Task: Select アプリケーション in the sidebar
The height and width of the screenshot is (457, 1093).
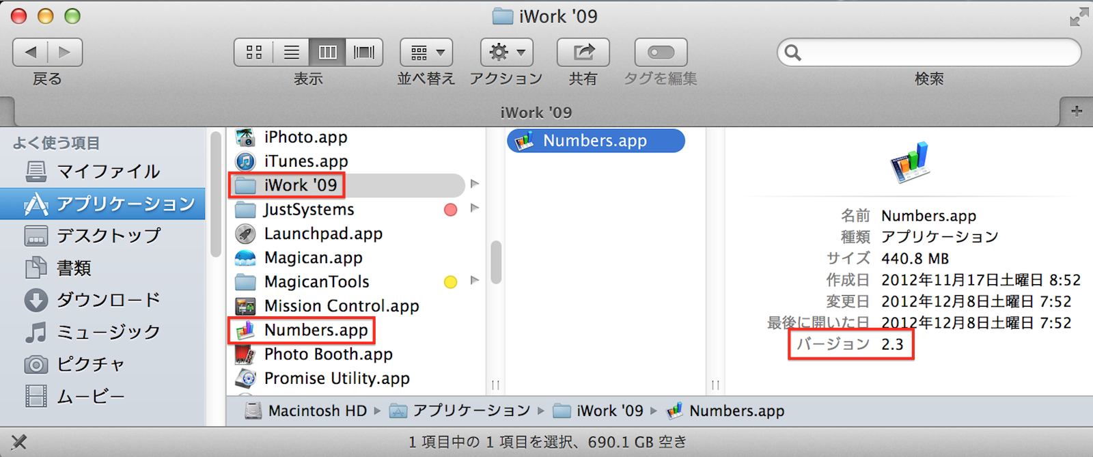Action: [102, 204]
